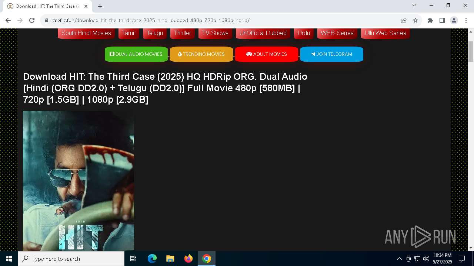The width and height of the screenshot is (474, 266).
Task: Click the TRENDING MOVIES button
Action: pos(201,54)
